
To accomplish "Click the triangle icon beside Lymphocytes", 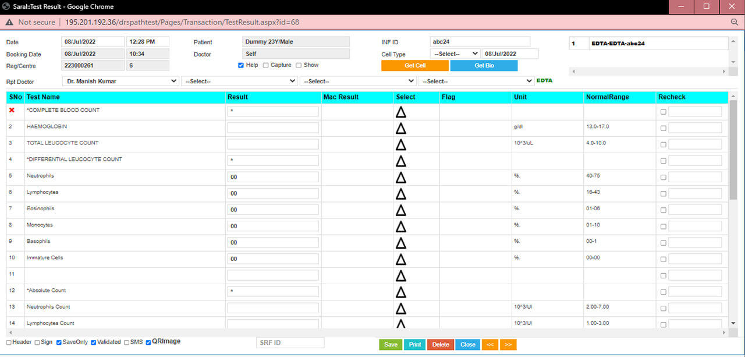I will 400,193.
